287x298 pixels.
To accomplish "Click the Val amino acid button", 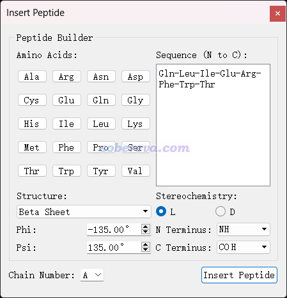I will 136,171.
